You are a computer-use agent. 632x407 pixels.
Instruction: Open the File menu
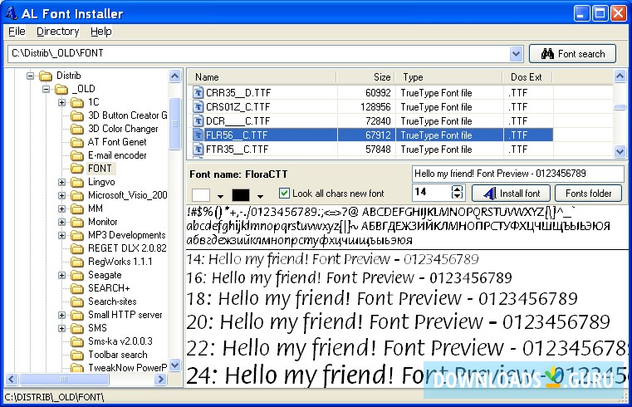[17, 32]
